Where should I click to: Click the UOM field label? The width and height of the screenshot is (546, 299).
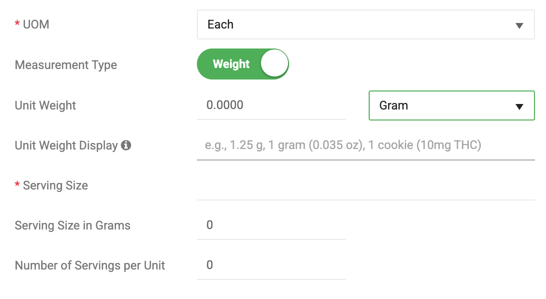point(36,24)
